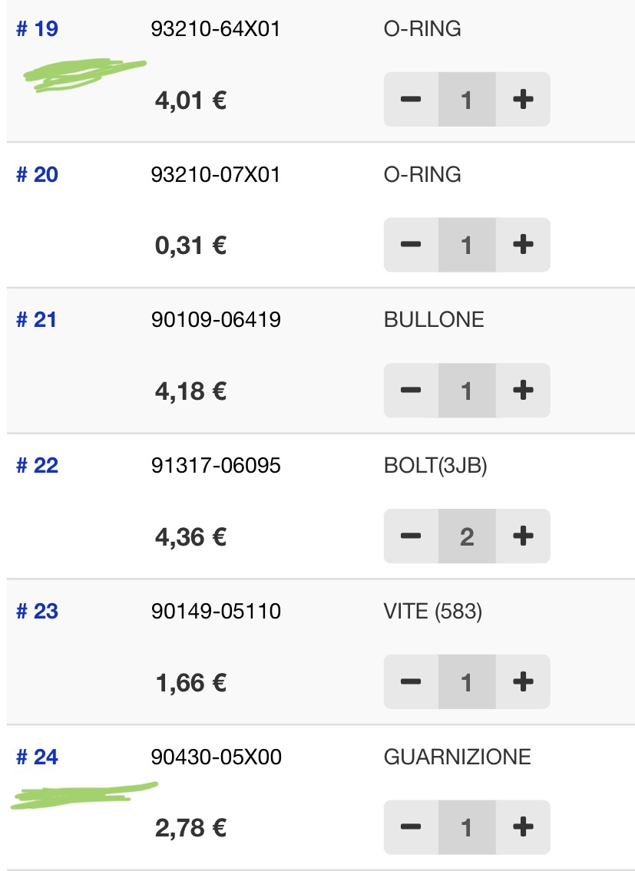Increase BOLT(3JB) quantity above 2

[523, 536]
